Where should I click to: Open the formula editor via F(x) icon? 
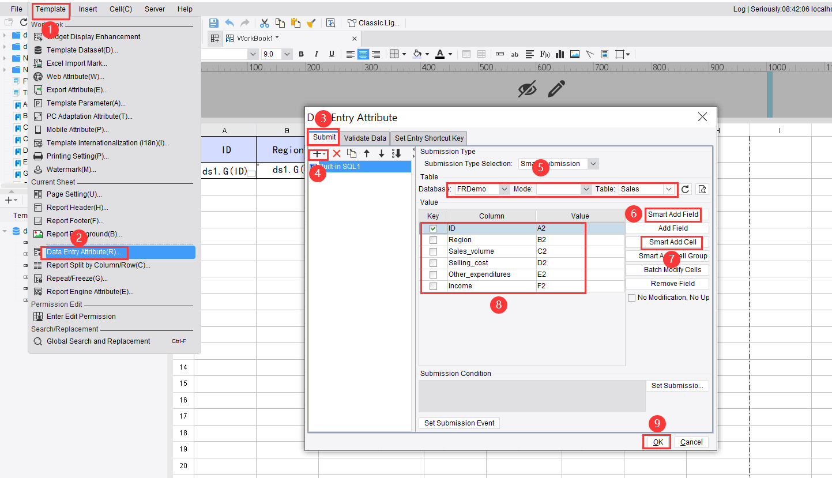click(x=544, y=54)
